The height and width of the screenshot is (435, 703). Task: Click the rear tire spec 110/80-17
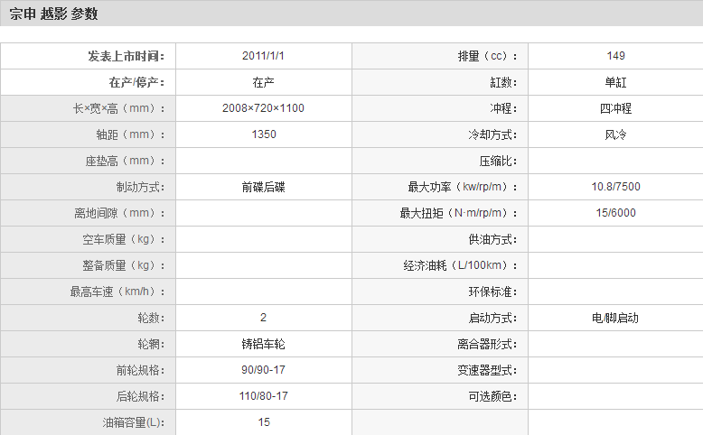pyautogui.click(x=263, y=396)
